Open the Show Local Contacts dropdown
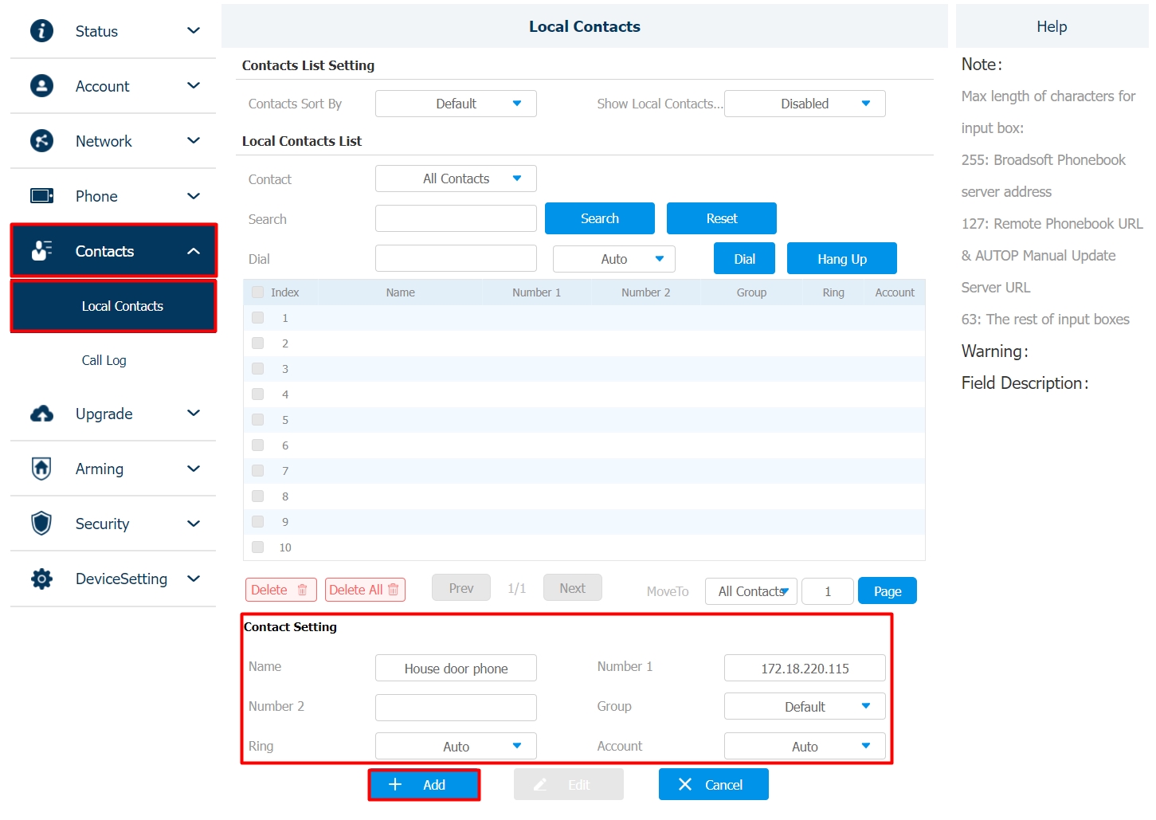This screenshot has width=1156, height=820. click(x=805, y=104)
